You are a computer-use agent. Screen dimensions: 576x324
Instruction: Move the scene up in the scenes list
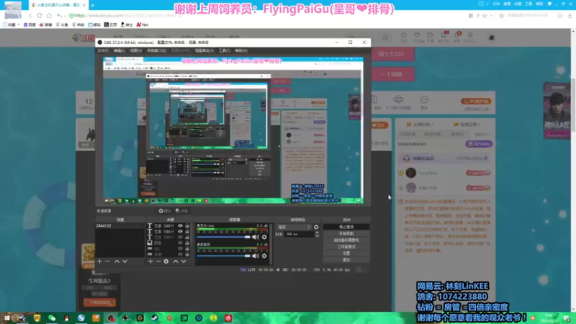[x=117, y=261]
